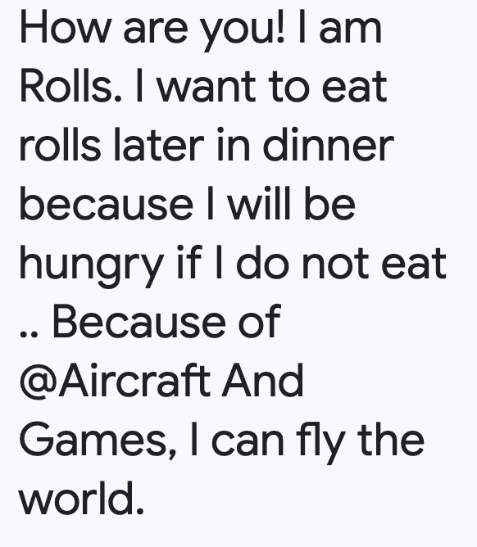Click the word 'dinner' in the text
Viewport: 477px width, 547px height.
329,144
